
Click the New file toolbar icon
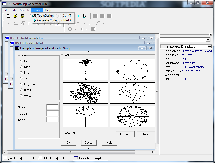click(8, 16)
